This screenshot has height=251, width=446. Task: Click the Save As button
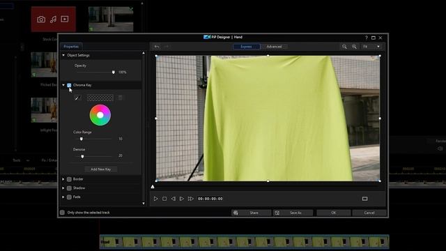[293, 213]
